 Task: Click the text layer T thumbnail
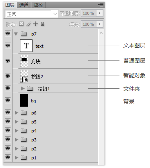pos(26,46)
